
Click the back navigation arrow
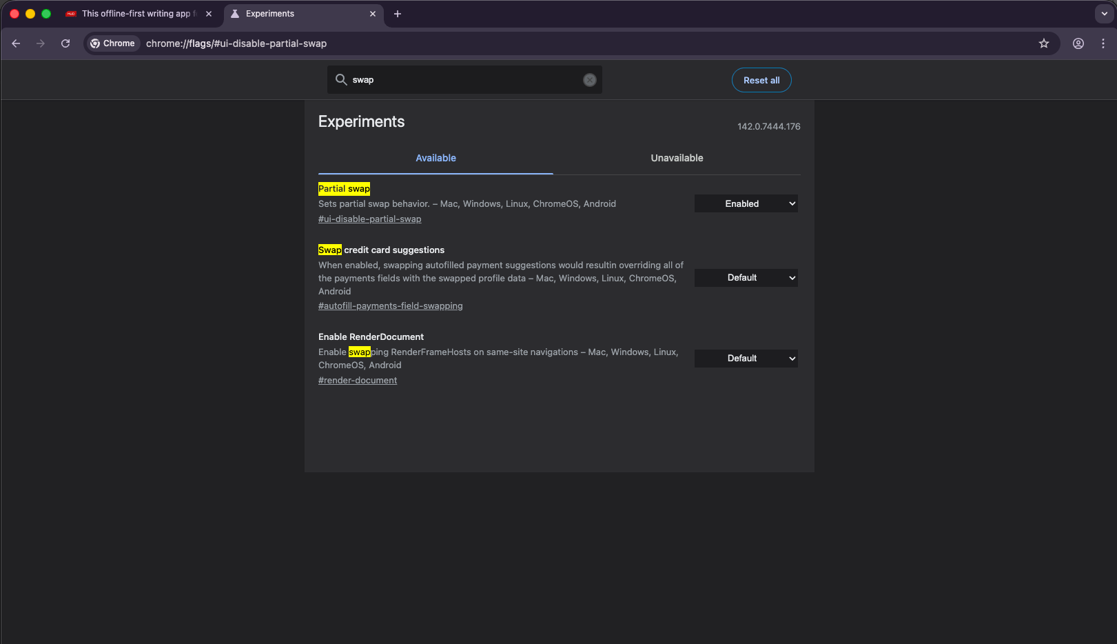point(16,43)
